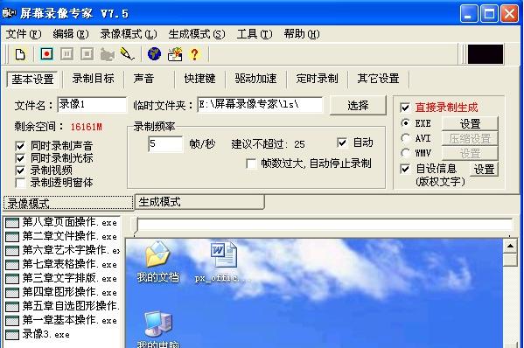Click the pause recording toolbar icon
The image size is (524, 348).
coord(66,53)
